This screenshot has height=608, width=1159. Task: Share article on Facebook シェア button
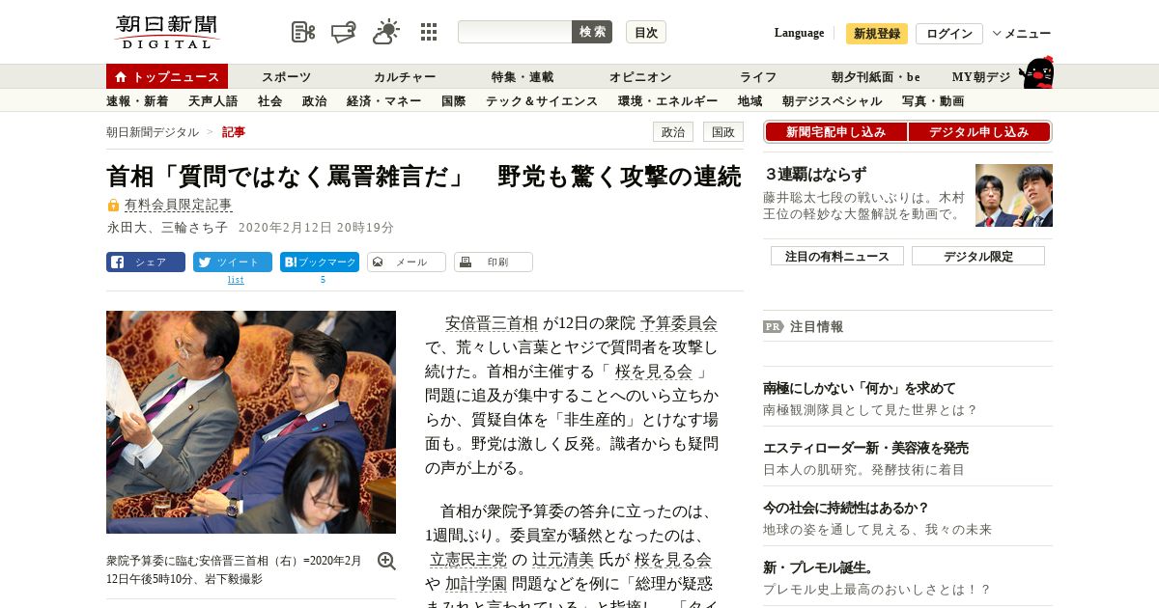point(146,262)
